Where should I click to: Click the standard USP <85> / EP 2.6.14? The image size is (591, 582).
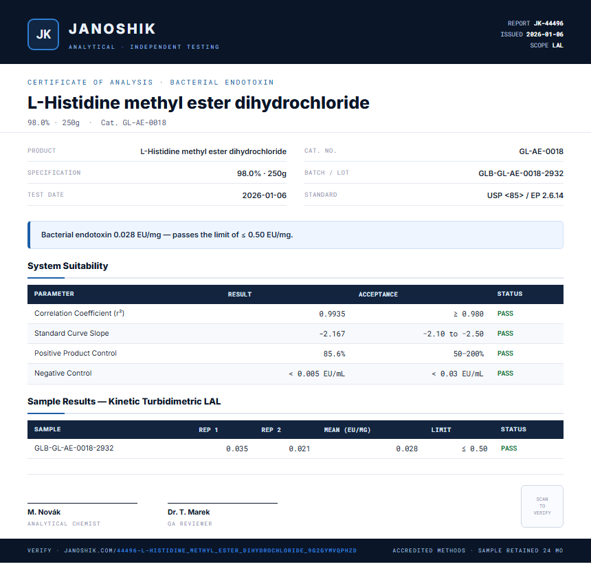tap(525, 195)
